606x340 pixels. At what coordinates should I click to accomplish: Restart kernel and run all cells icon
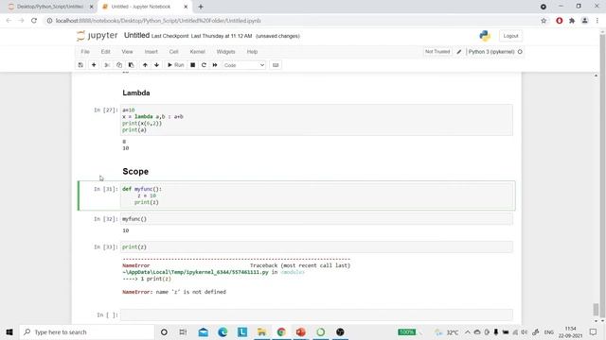point(215,65)
